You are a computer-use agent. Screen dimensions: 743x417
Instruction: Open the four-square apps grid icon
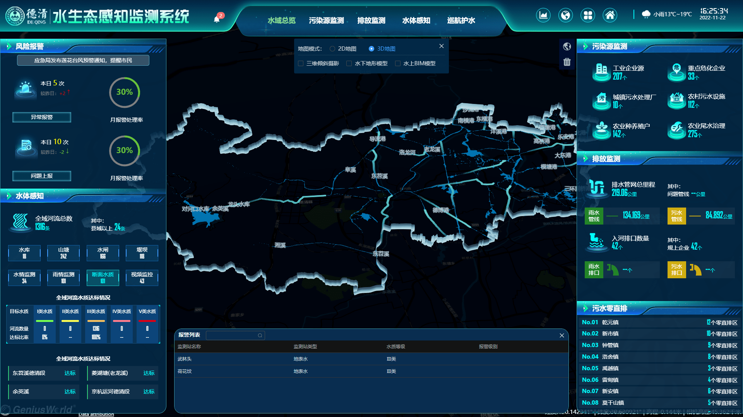click(x=588, y=15)
